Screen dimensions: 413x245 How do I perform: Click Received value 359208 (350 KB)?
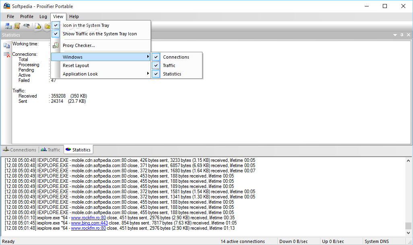[69, 96]
